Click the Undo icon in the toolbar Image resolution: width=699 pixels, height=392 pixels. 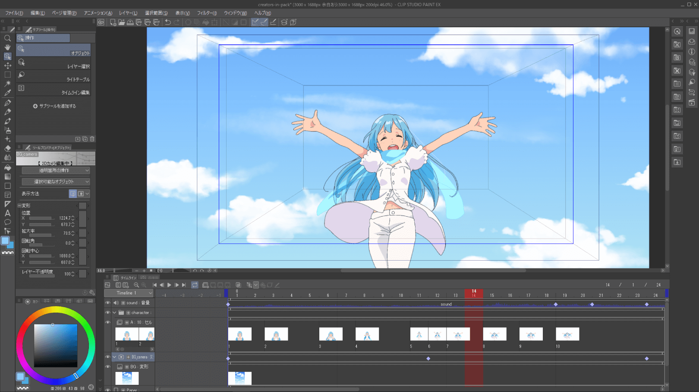point(168,22)
